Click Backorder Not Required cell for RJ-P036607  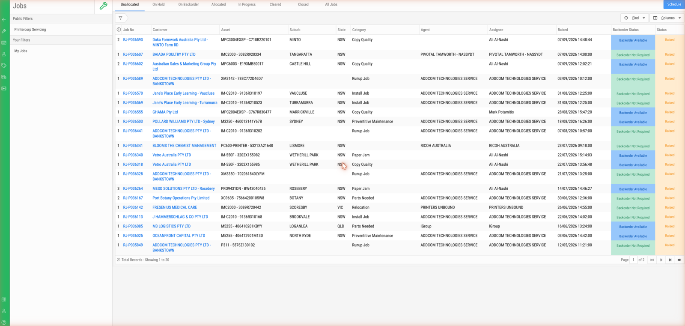point(633,55)
